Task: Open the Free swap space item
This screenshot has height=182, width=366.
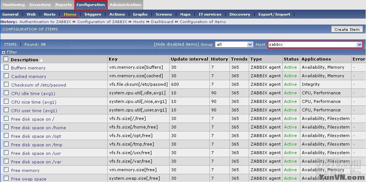Action: (29, 179)
